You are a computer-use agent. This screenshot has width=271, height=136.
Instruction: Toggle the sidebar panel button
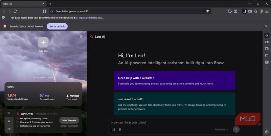tap(244, 11)
